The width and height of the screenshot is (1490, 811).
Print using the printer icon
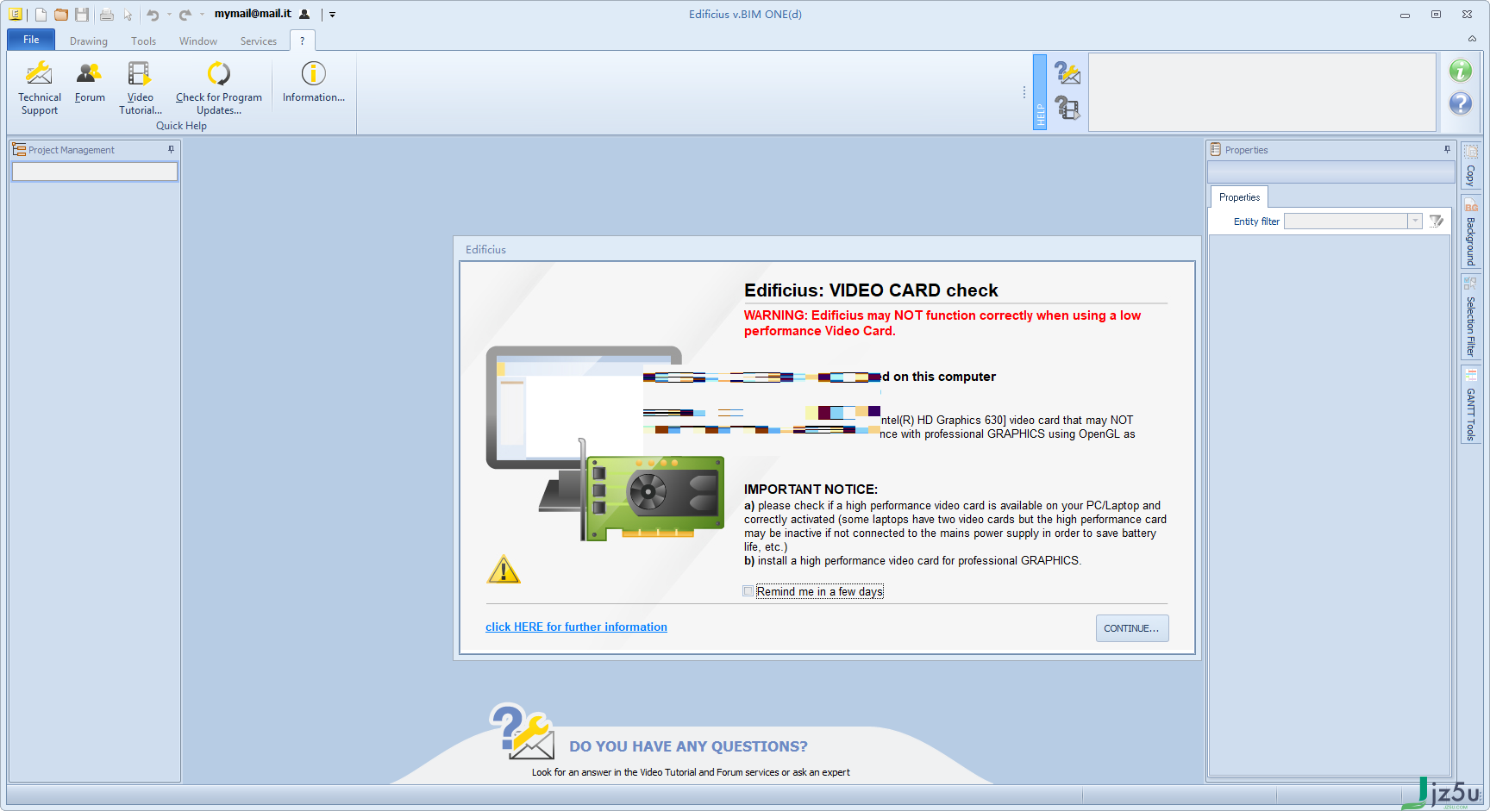point(107,15)
